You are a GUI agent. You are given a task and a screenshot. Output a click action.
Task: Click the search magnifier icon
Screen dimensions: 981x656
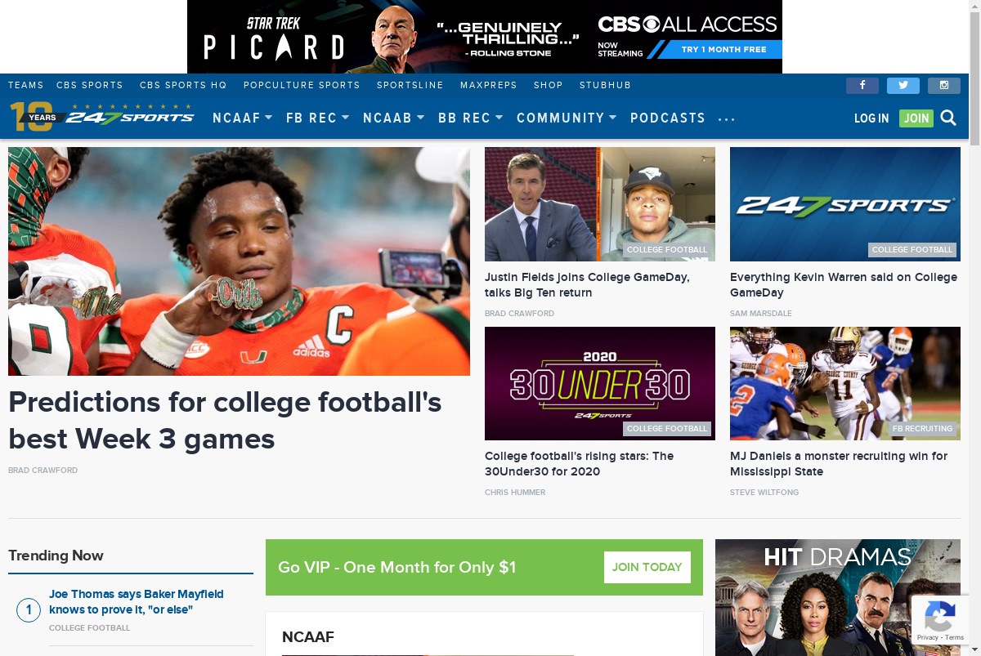(x=948, y=118)
